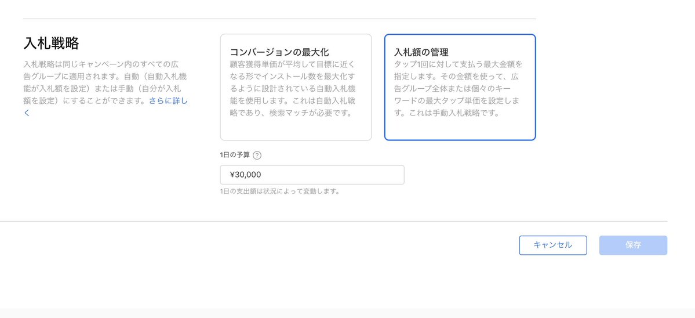
Task: Select the 入札額の管理 bidding strategy card
Action: (x=460, y=88)
